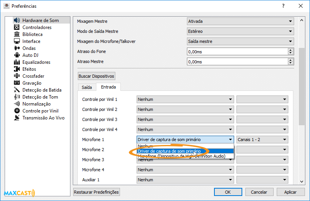Click the Biblioteca library icon
Image resolution: width=310 pixels, height=201 pixels.
coord(17,34)
